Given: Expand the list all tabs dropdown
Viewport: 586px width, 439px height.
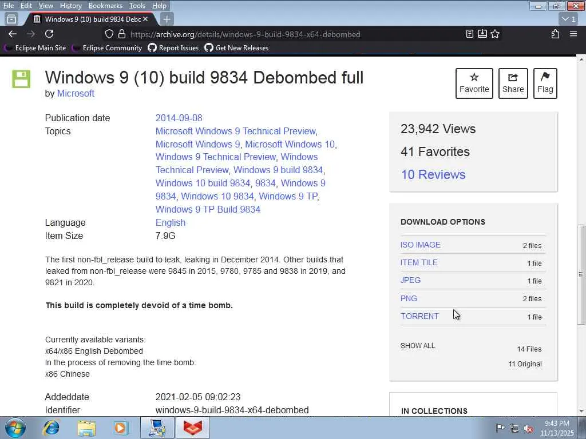Looking at the screenshot, I should pos(568,19).
